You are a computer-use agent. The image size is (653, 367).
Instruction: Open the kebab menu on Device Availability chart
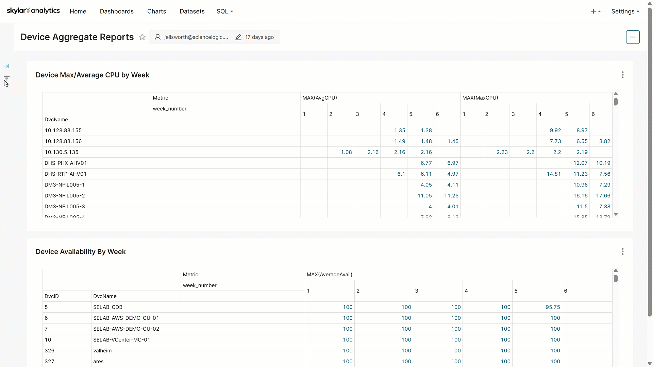(623, 251)
